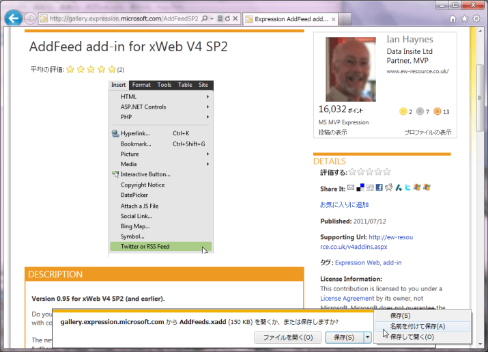Click the scrollbar down arrow
Image resolution: width=488 pixels, height=352 pixels.
tap(480, 344)
